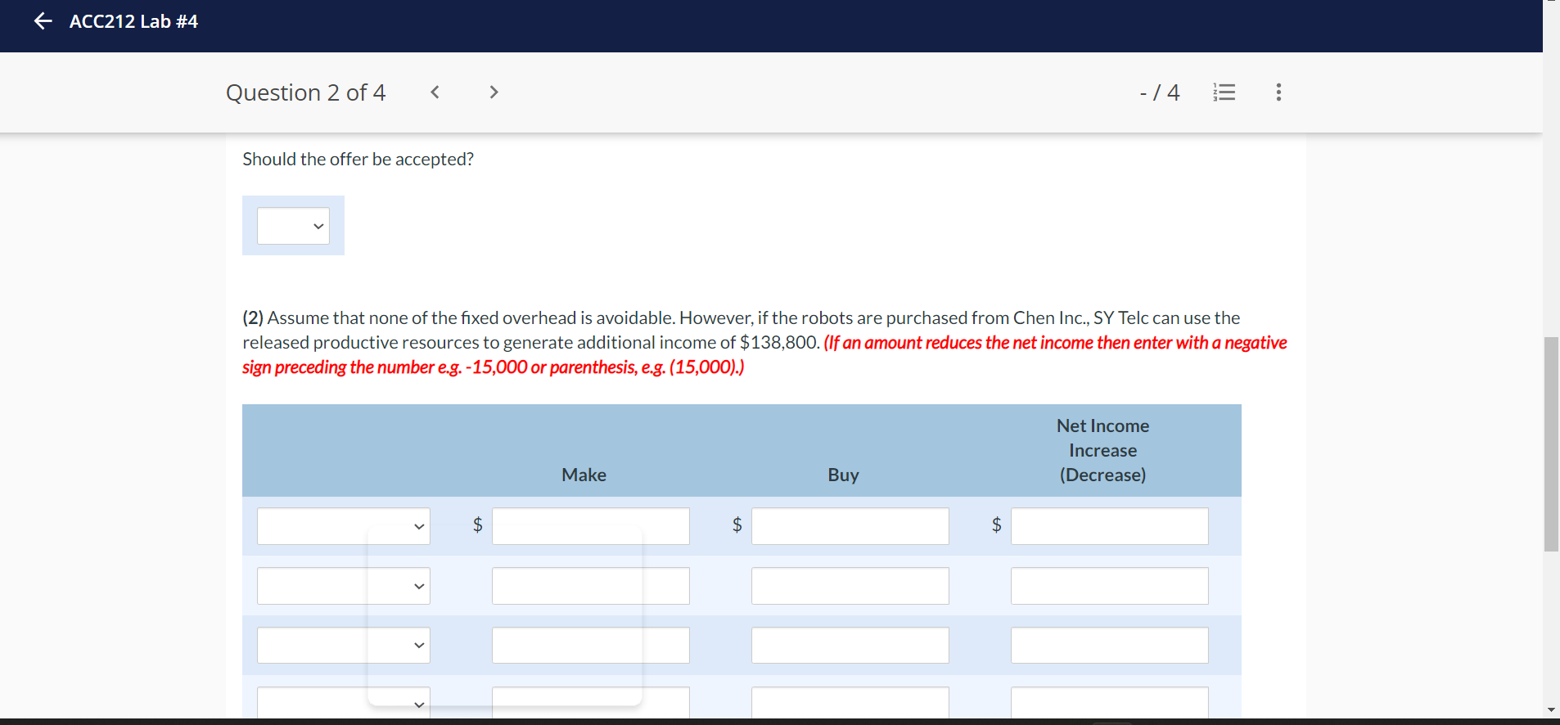Click the second row Net Income Increase field
The width and height of the screenshot is (1560, 725).
tap(1110, 586)
